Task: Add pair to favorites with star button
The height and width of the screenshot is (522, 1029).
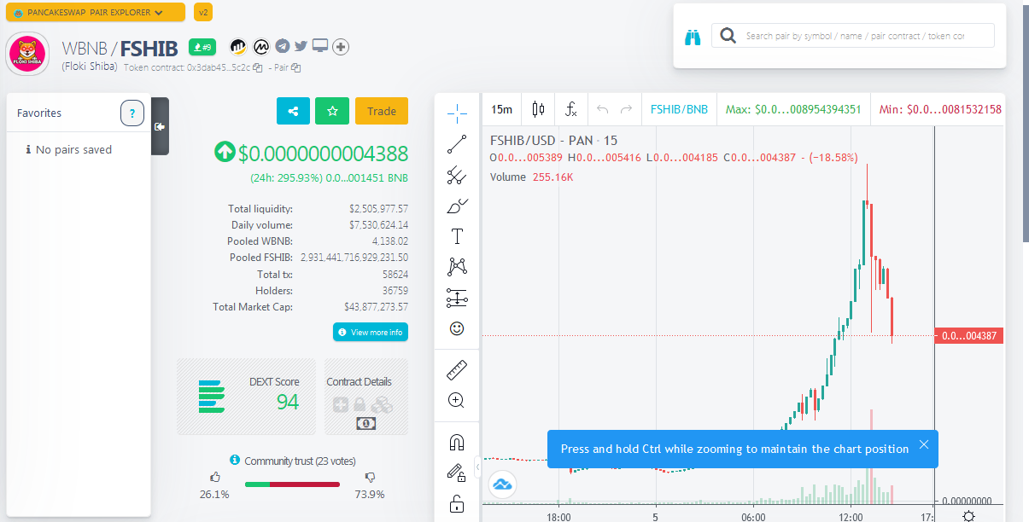Action: (332, 111)
